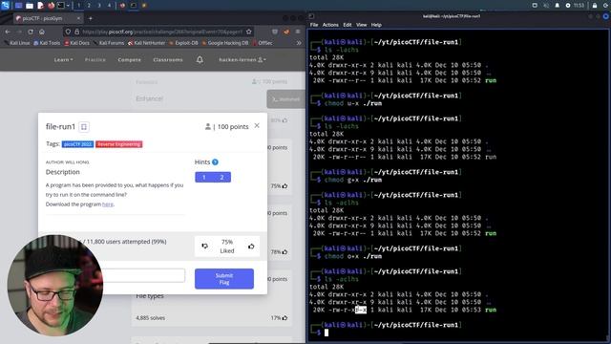
Task: Reveal hint 1
Action: (x=203, y=178)
